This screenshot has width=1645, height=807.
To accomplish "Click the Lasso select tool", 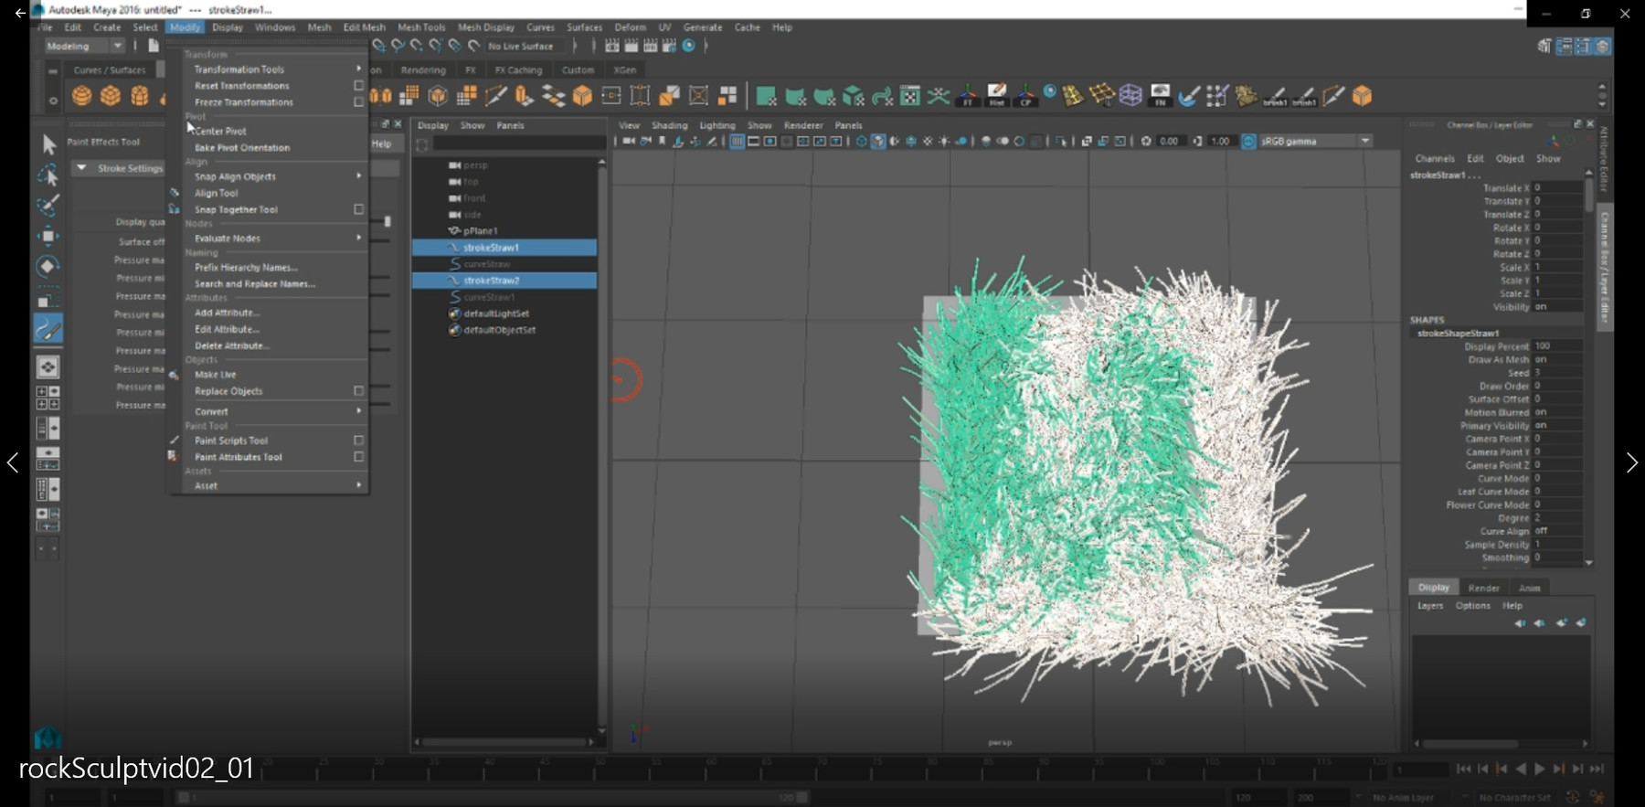I will [x=48, y=175].
